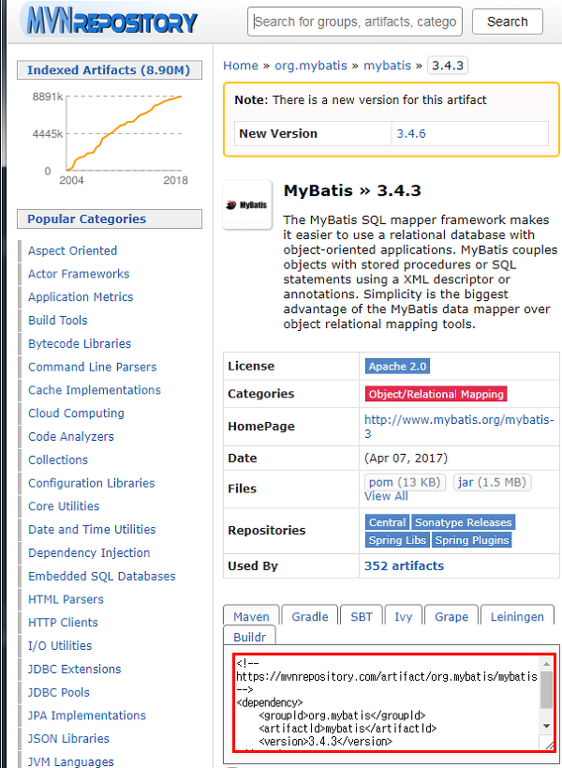Screen dimensions: 562x768
Task: Open the mybatis breadcrumb link
Action: point(387,65)
